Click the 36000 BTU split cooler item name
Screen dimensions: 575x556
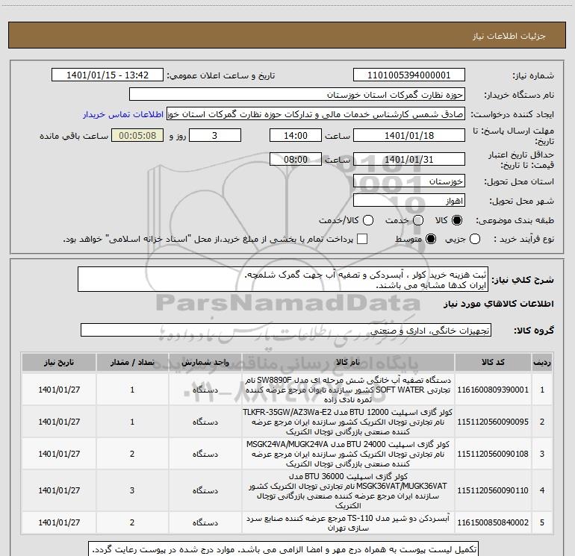348,490
